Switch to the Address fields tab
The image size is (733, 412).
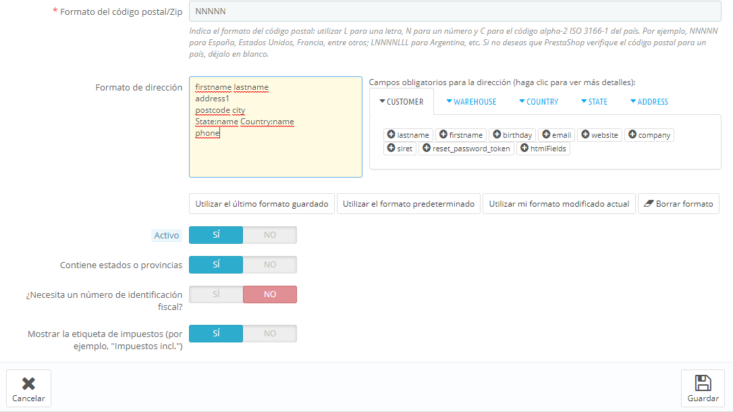649,102
